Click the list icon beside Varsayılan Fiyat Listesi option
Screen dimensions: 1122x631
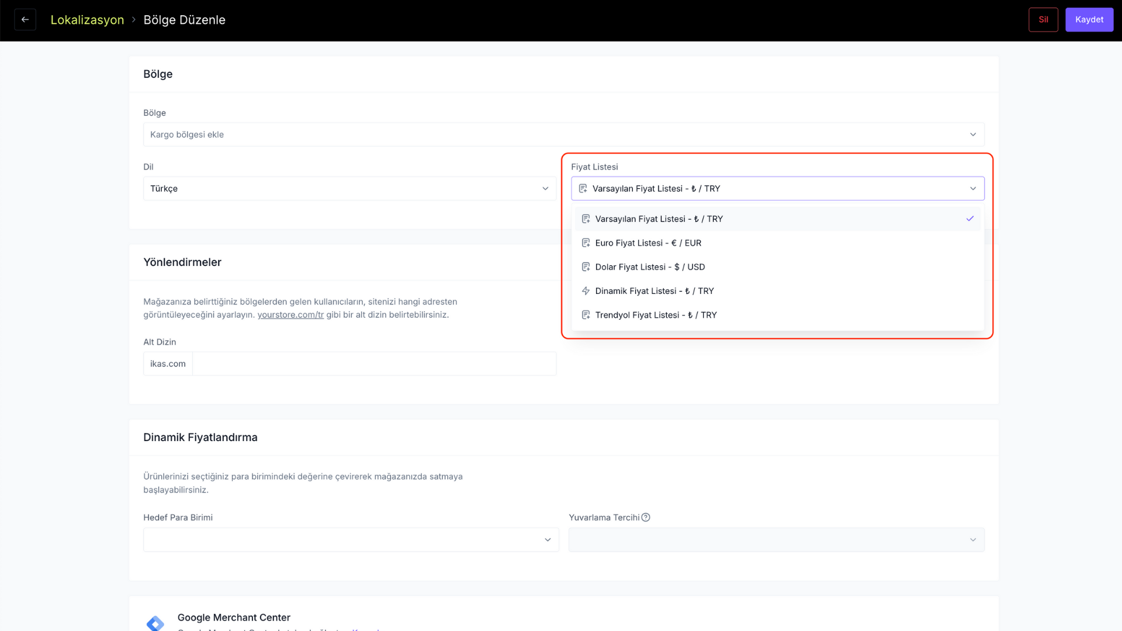point(586,219)
